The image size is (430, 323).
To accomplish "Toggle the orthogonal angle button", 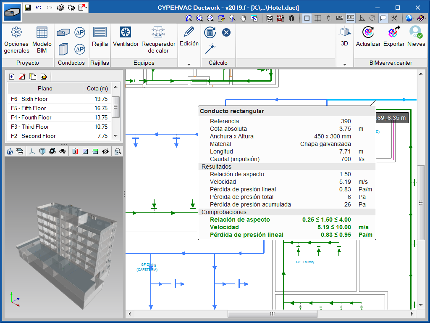I will point(362,18).
